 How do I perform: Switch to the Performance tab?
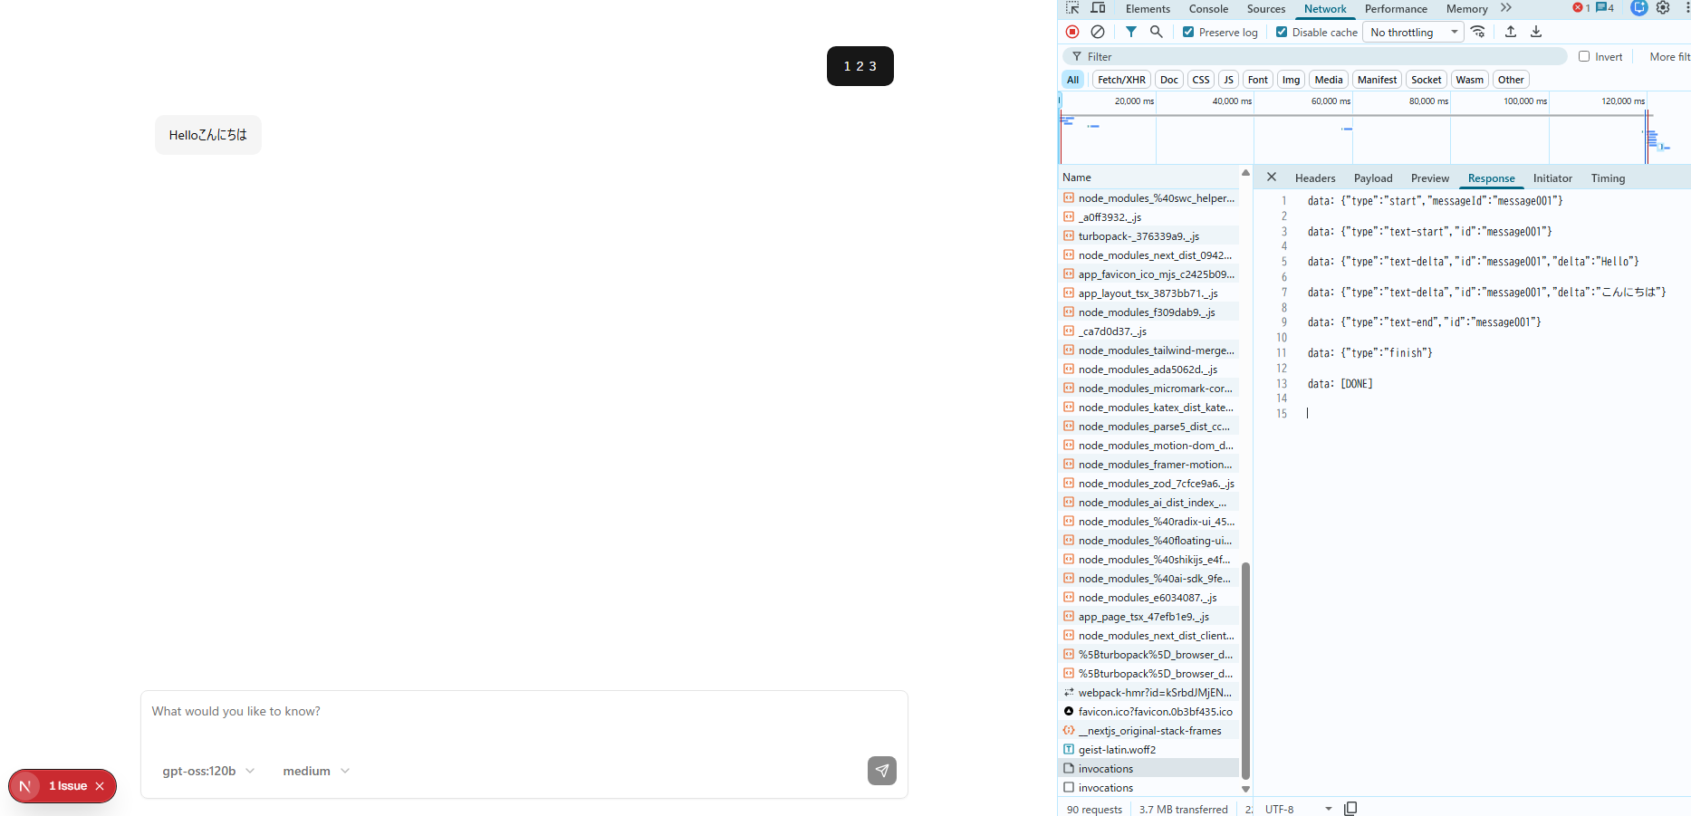pos(1396,8)
